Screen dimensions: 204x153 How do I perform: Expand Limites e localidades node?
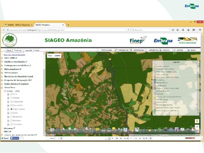click(2, 62)
